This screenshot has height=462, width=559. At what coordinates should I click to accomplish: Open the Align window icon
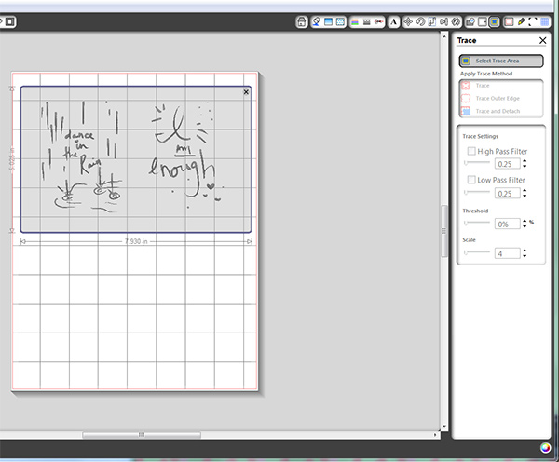click(x=443, y=22)
